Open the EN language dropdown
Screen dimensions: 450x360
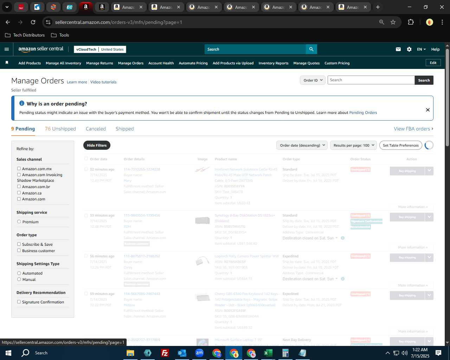coord(421,49)
